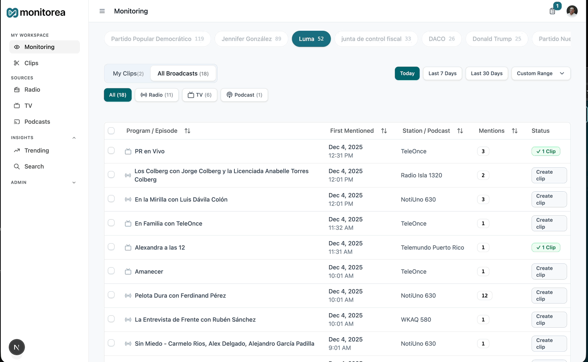The height and width of the screenshot is (362, 588).
Task: Select the Last 7 Days button
Action: pyautogui.click(x=442, y=73)
